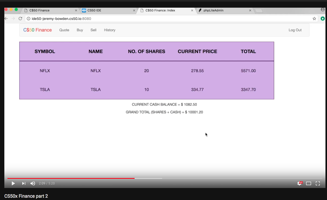Seek on the video progress bar
The image size is (327, 200).
(165, 178)
